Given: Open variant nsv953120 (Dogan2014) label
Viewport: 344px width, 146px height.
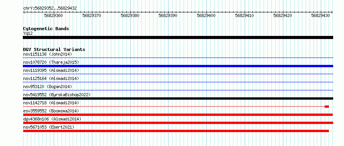Looking at the screenshot, I should 48,87.
